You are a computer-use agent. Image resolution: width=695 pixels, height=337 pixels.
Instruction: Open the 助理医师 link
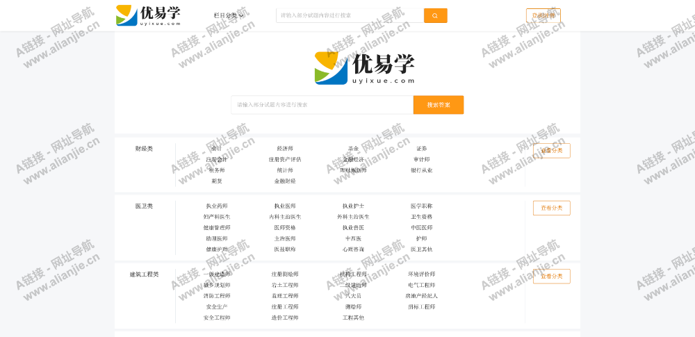point(217,238)
